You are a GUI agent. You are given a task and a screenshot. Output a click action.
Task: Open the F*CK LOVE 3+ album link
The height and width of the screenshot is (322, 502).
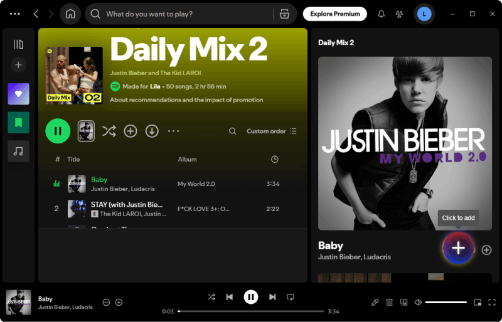tap(203, 209)
